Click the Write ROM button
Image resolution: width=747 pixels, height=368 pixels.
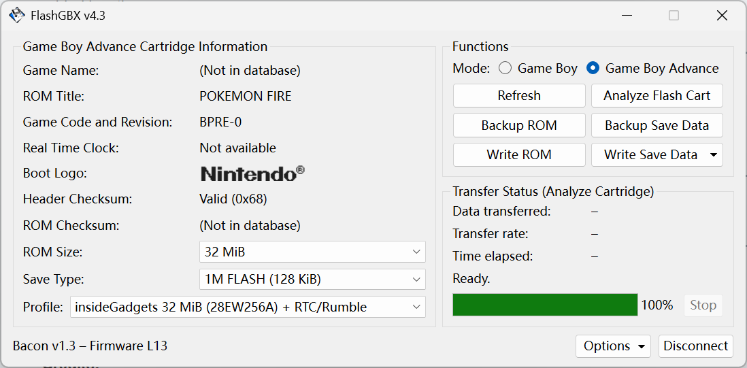click(519, 155)
